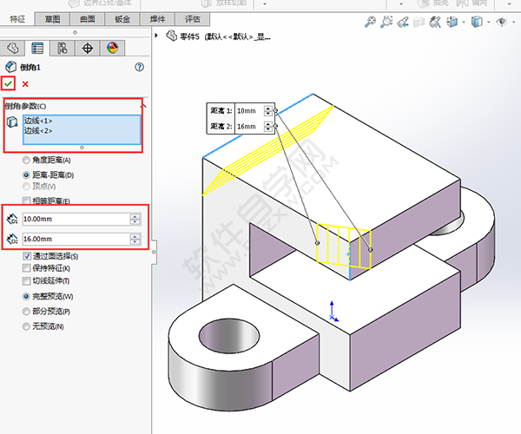Collapse the 倒角参数(C) section chevron
This screenshot has width=521, height=434.
pos(143,106)
